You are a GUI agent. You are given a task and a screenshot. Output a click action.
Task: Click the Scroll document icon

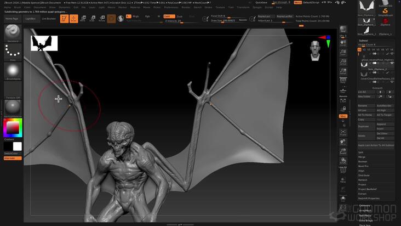click(343, 43)
